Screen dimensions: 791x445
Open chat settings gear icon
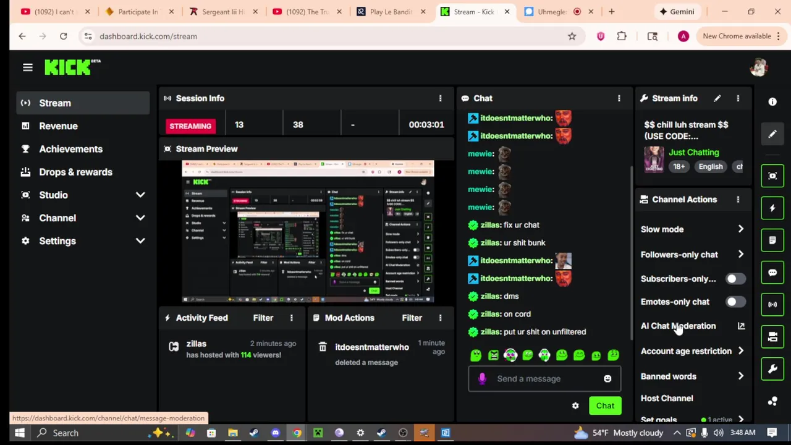point(575,405)
